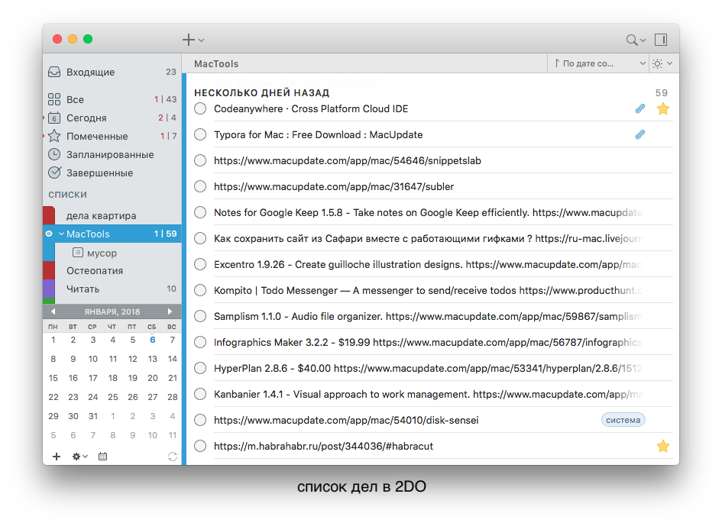Click the link icon on Codeanywhere task
Image resolution: width=722 pixels, height=526 pixels.
pos(640,108)
